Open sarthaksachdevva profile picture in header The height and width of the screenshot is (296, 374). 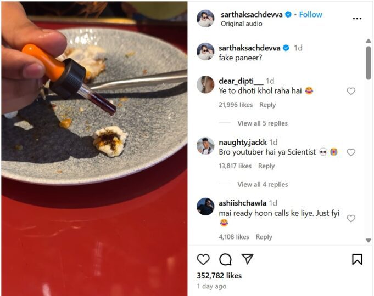(205, 19)
